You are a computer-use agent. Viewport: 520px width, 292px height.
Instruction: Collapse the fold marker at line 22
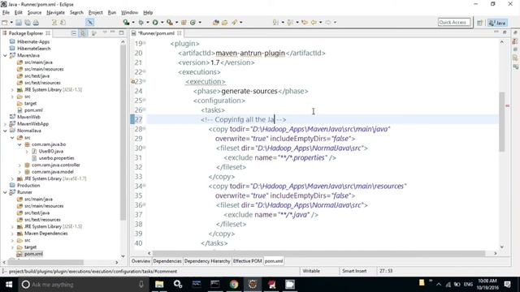145,71
